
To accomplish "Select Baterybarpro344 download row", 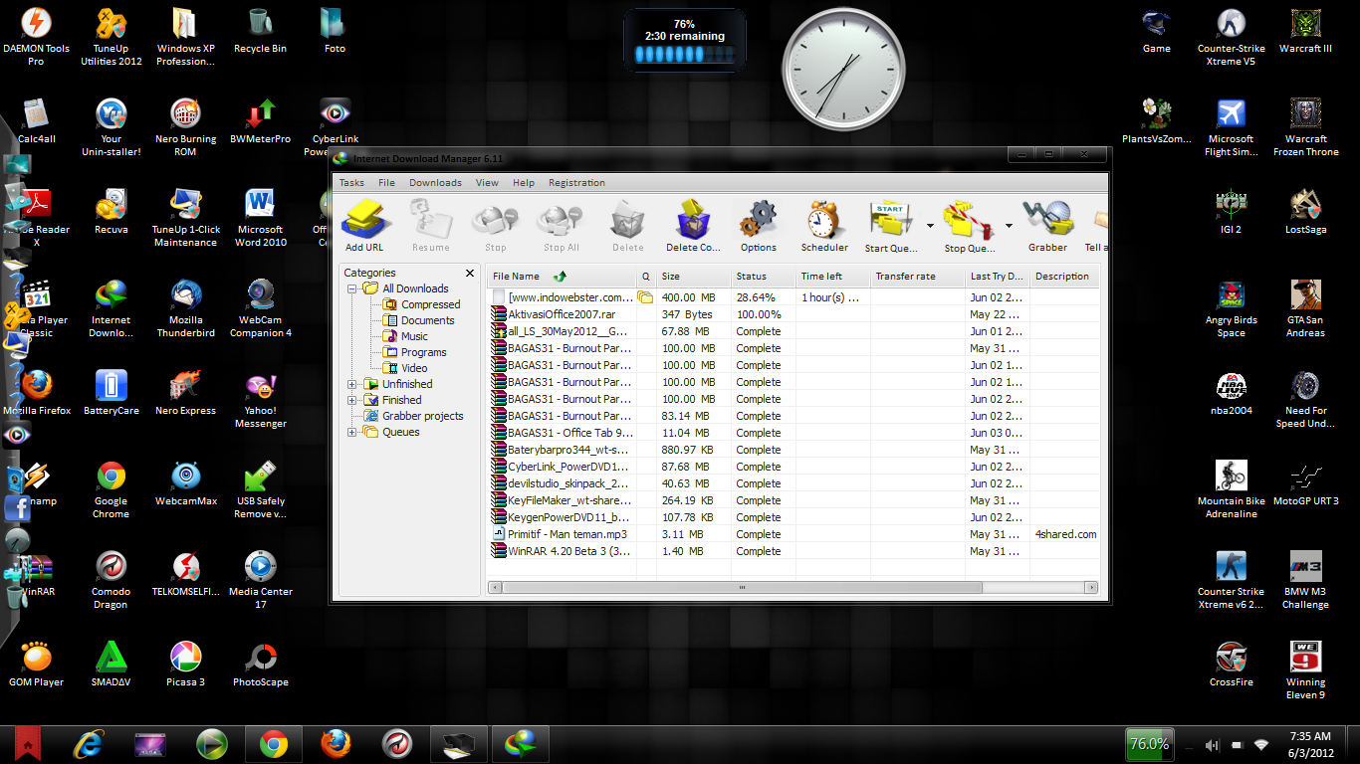I will [x=793, y=450].
